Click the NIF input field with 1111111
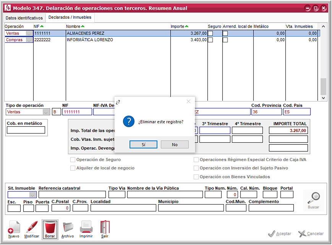 point(77,112)
